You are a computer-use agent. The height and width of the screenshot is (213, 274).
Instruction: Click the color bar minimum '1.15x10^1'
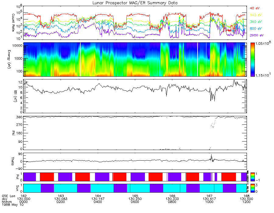click(x=263, y=75)
